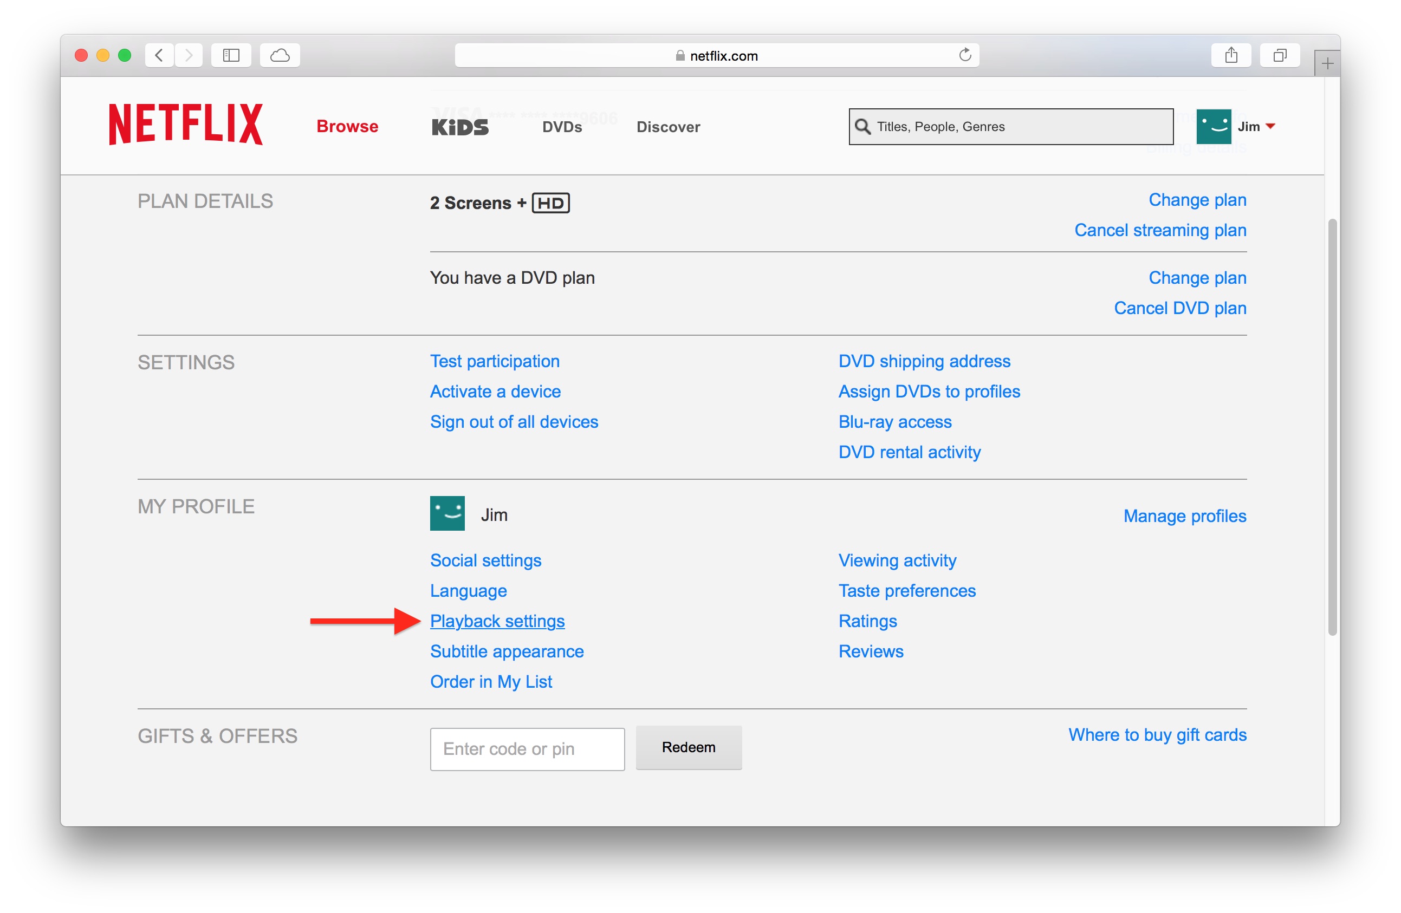The height and width of the screenshot is (913, 1401).
Task: Open DVD rental activity
Action: (x=910, y=452)
